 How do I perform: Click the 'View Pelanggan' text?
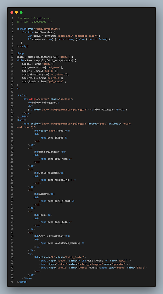point(104,110)
